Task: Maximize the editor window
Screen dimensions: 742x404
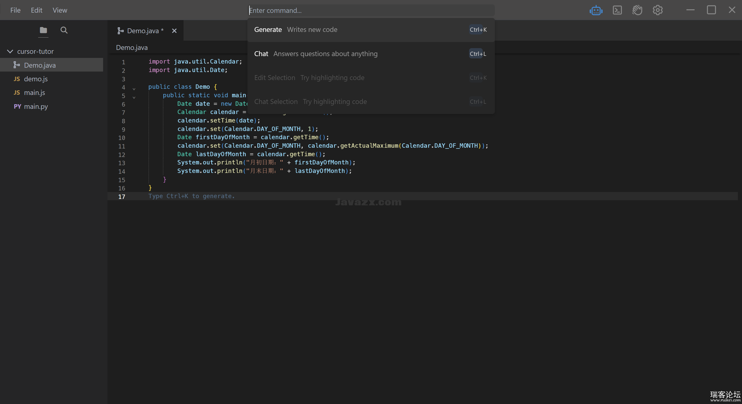Action: tap(711, 10)
